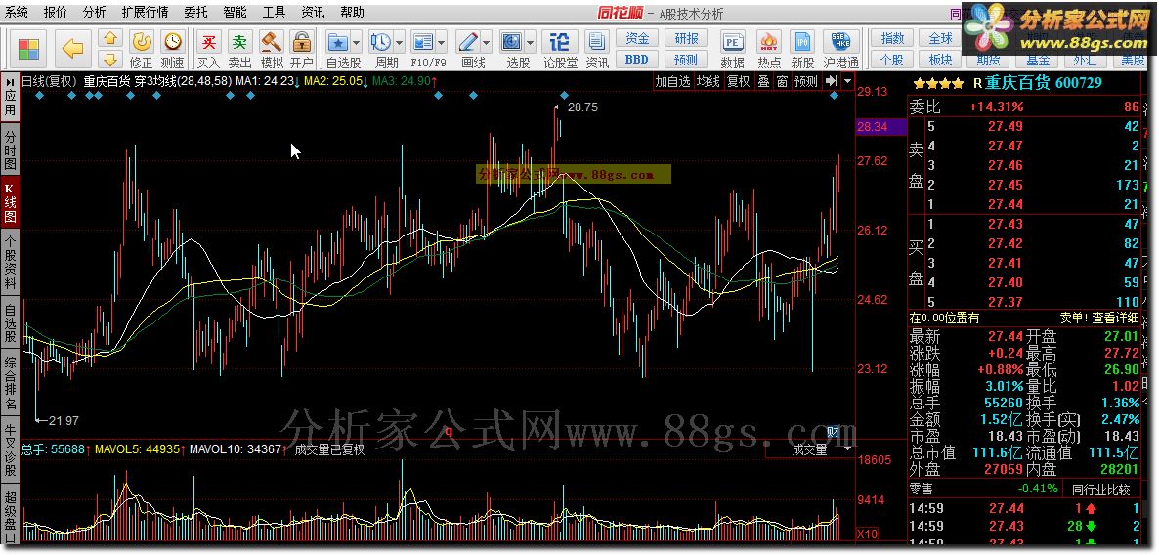Screen dimensions: 1159x555
Task: Switch to the 分时图 side tab
Action: 11,149
